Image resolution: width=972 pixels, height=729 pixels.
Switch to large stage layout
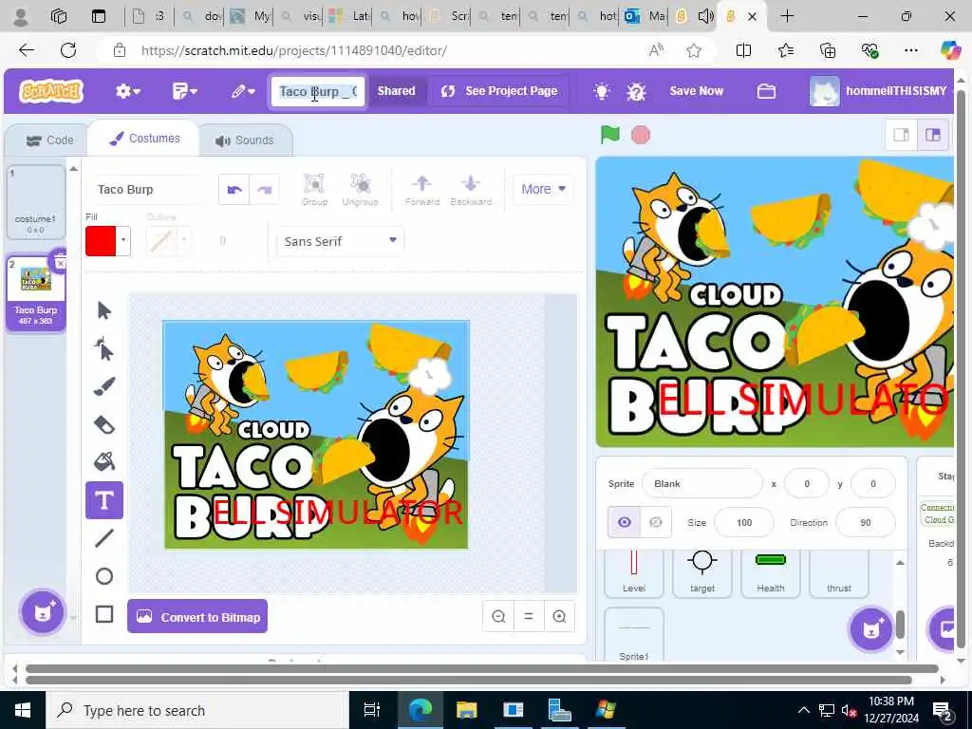click(933, 135)
